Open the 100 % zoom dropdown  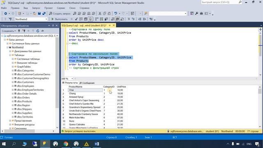coord(72,79)
